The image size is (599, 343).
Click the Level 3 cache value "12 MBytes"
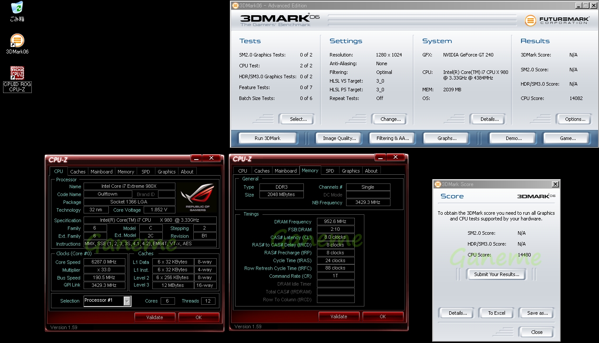[173, 286]
